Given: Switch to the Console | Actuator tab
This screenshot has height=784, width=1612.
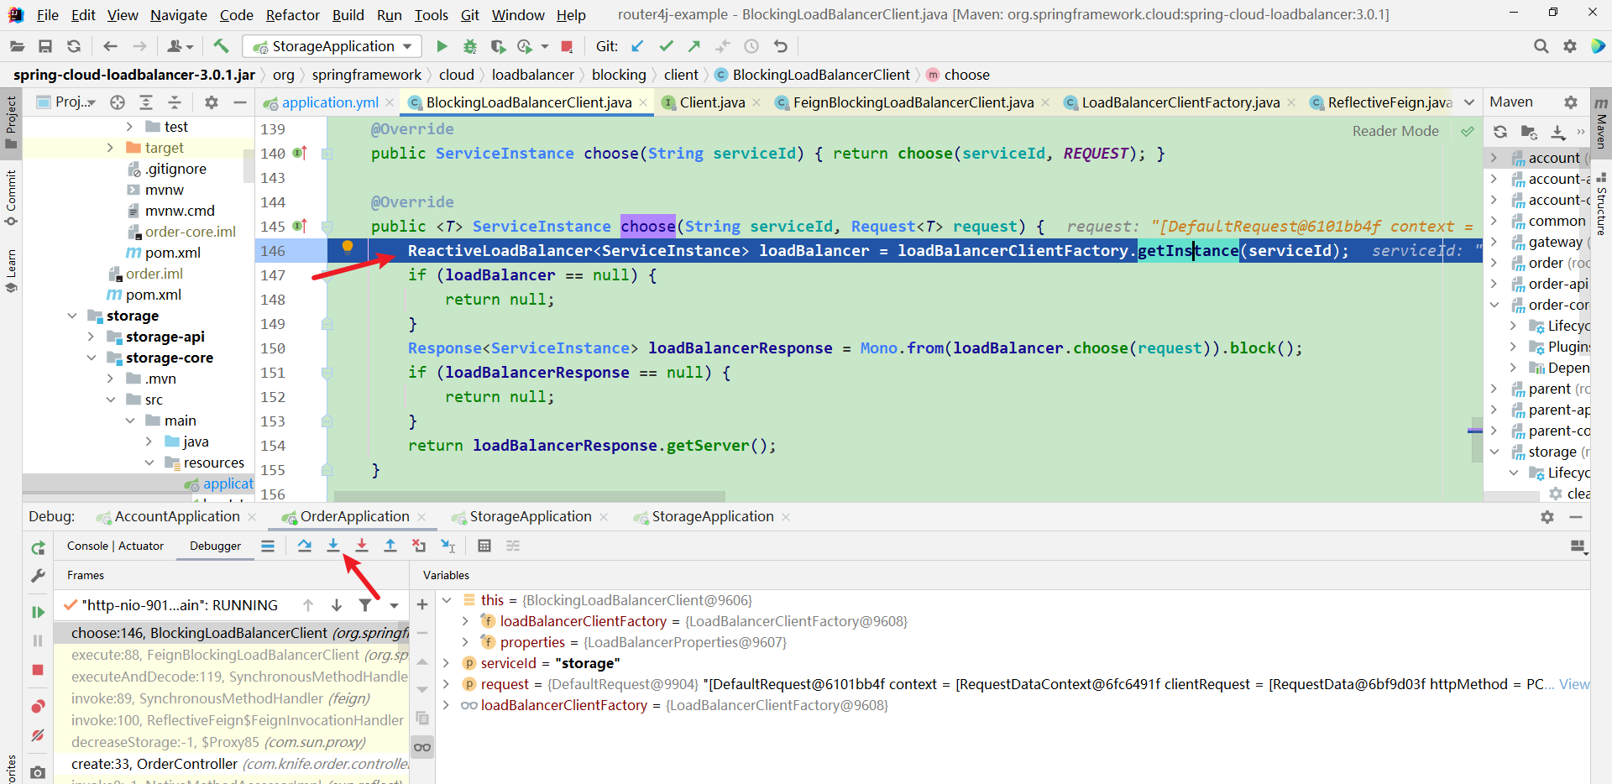Looking at the screenshot, I should 115,546.
